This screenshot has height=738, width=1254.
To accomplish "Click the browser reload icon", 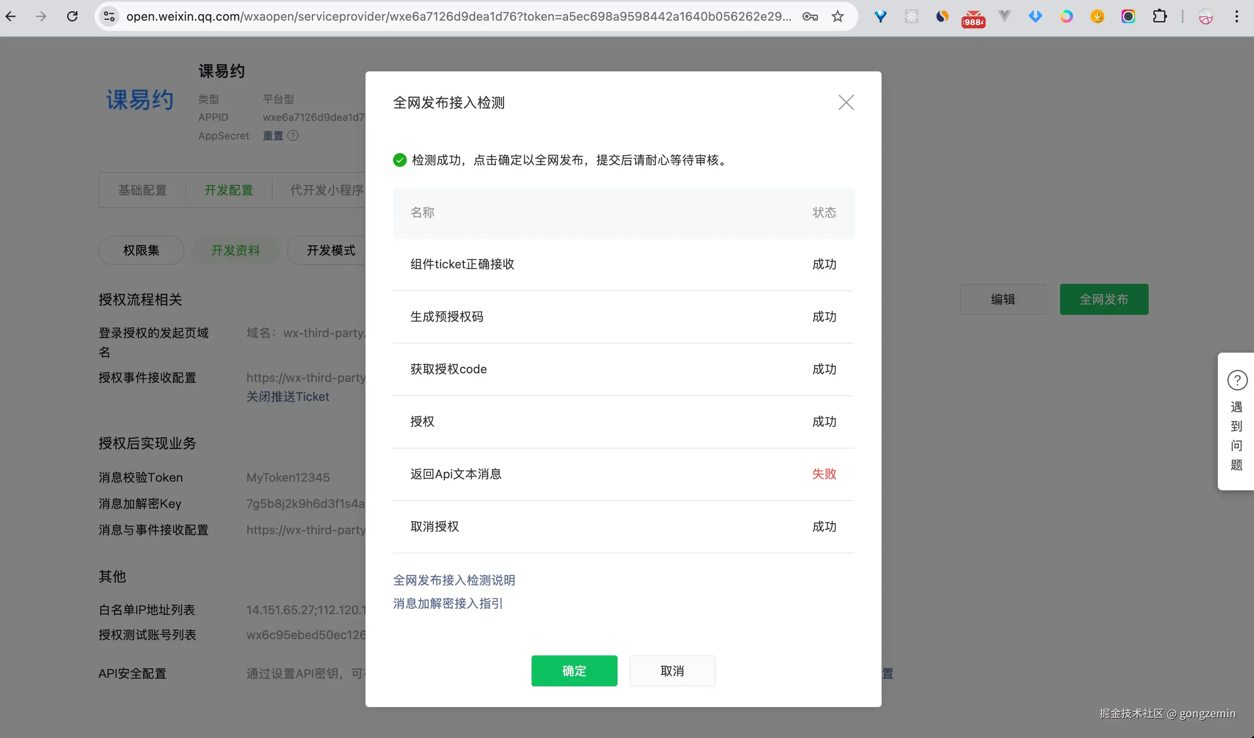I will click(73, 16).
